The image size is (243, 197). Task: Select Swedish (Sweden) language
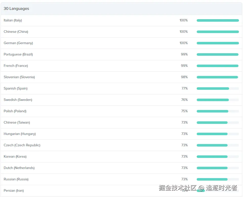tap(18, 100)
